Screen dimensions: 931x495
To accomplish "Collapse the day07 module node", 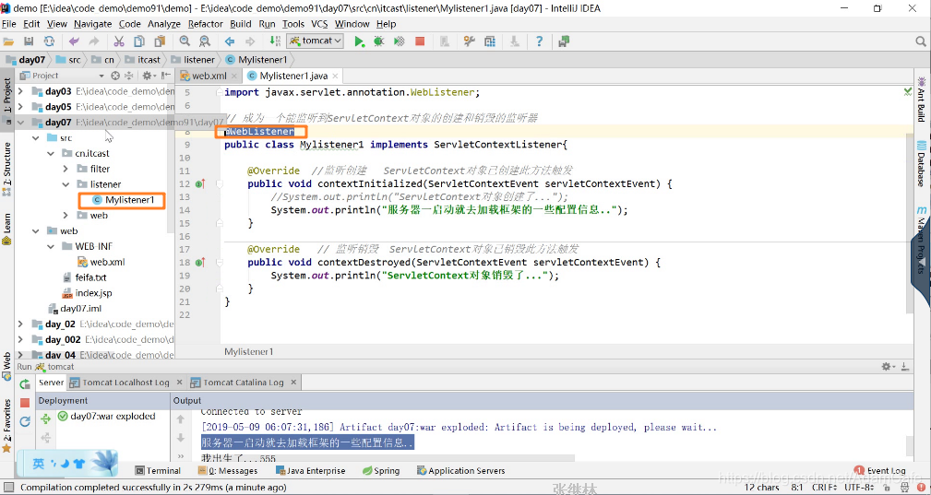I will click(x=20, y=122).
